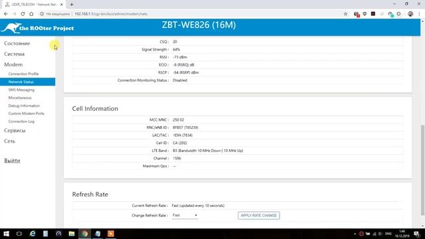Open the browser home page
425x239 pixels.
coord(31,14)
